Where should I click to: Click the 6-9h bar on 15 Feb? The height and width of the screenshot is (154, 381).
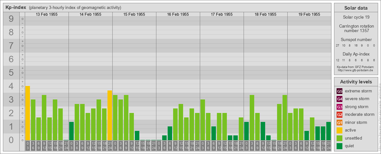click(x=126, y=117)
